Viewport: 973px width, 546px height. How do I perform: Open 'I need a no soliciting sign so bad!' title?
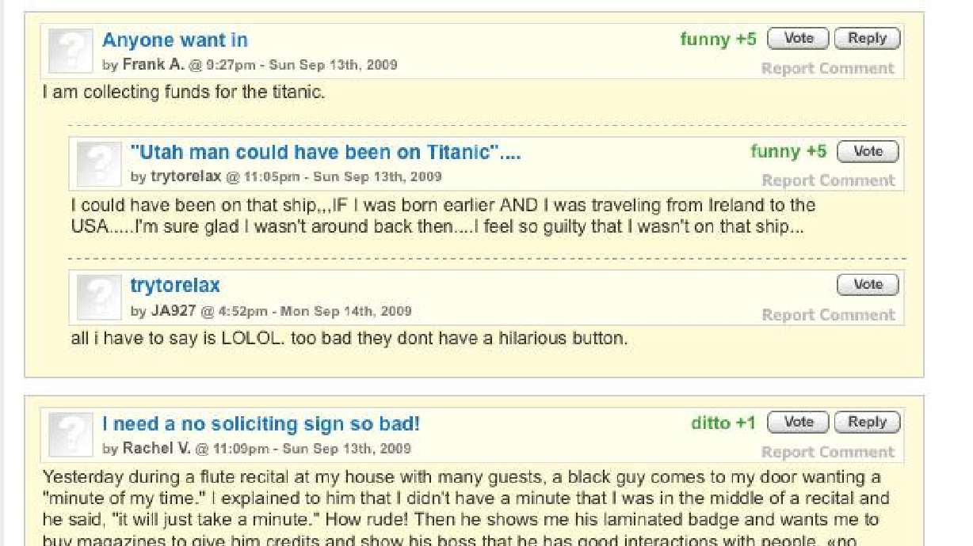click(261, 424)
